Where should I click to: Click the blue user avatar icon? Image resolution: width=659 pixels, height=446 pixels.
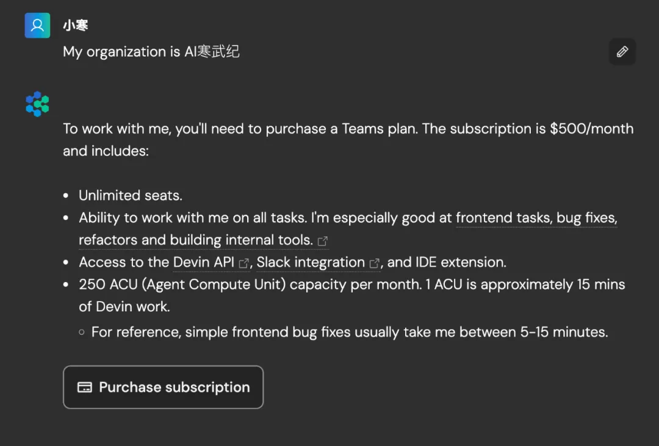coord(37,25)
